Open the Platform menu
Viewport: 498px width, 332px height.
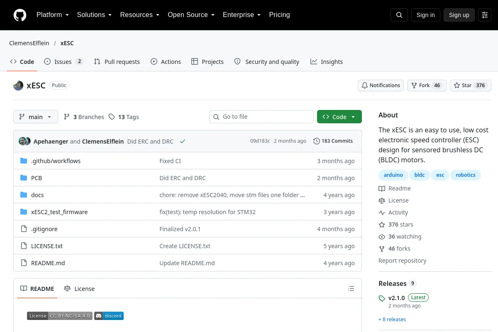[x=52, y=15]
